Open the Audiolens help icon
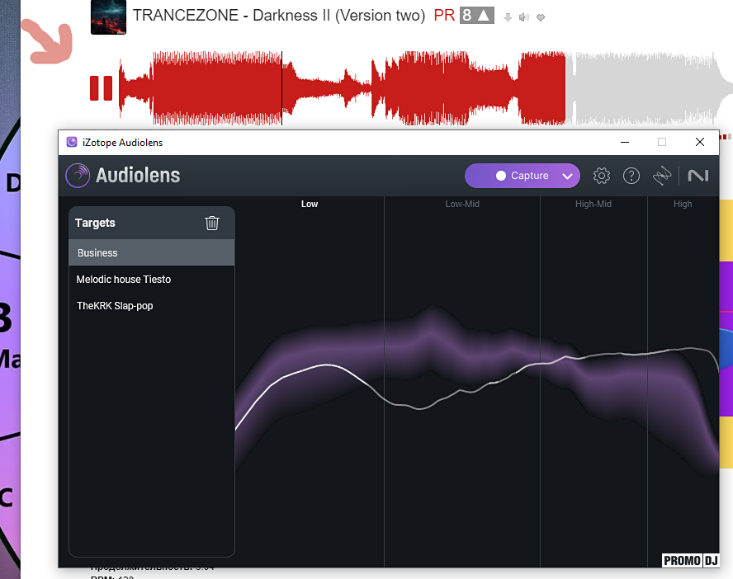733x579 pixels. [631, 176]
